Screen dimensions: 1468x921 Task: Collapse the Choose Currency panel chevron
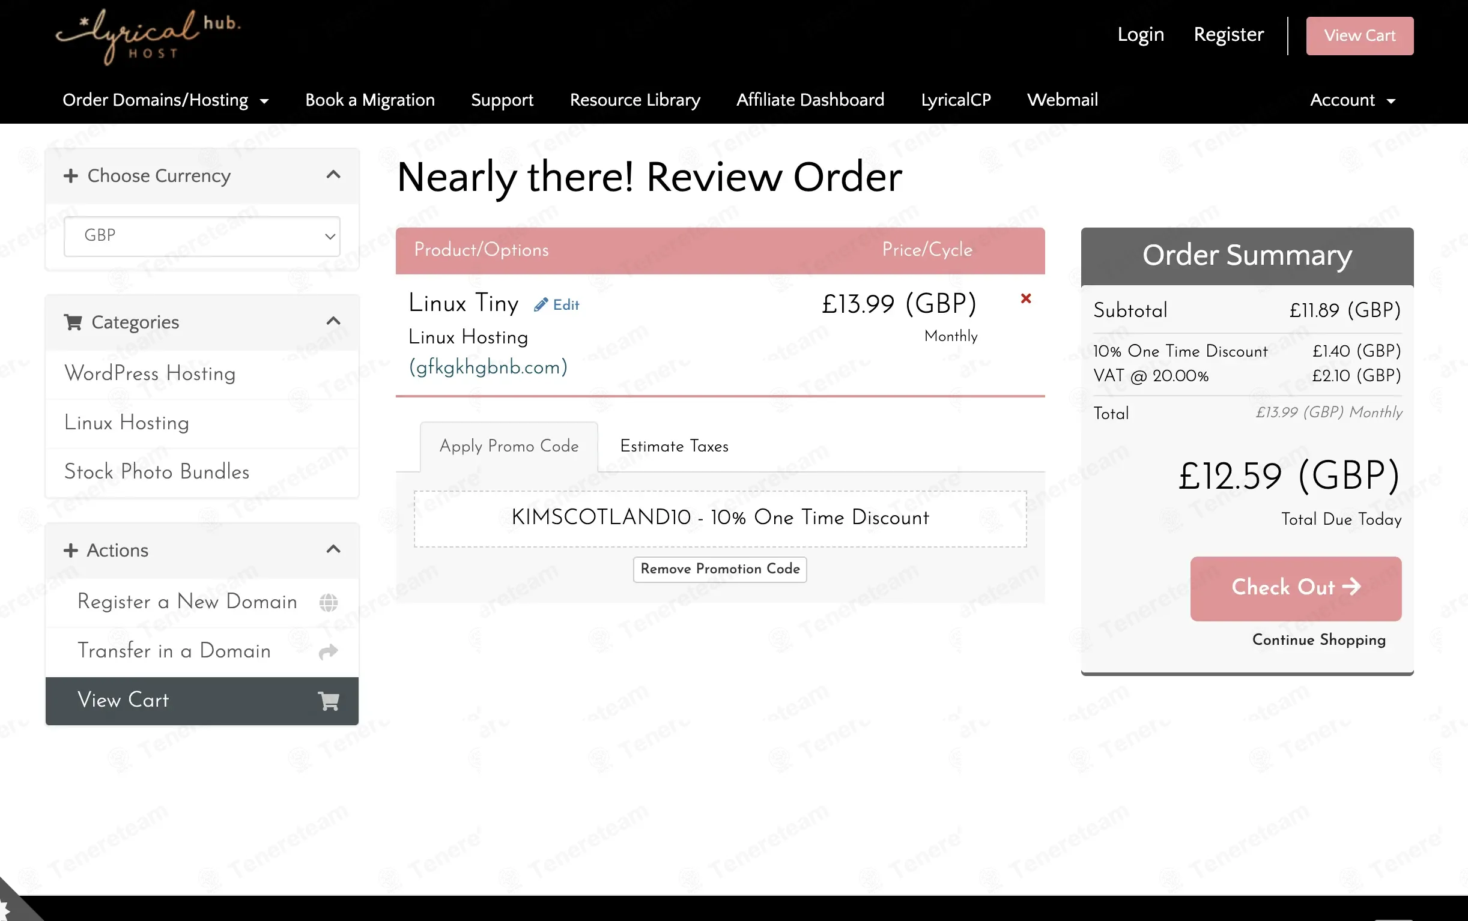[x=333, y=175]
